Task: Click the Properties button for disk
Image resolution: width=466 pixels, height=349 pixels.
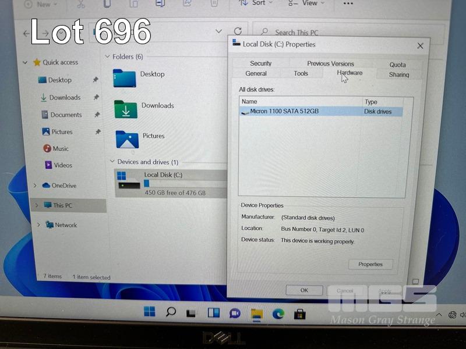Action: [x=370, y=264]
